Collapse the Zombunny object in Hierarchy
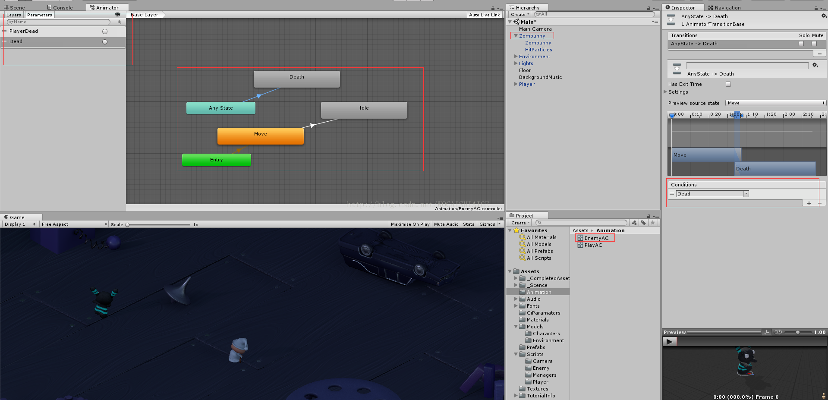828x400 pixels. pos(516,36)
